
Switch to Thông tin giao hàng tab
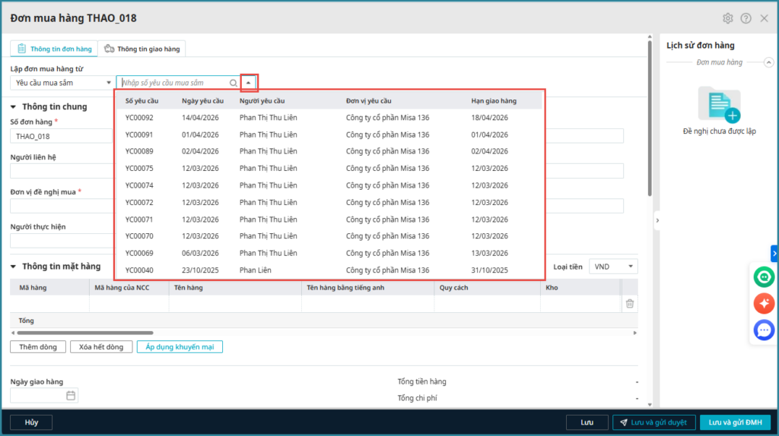[x=142, y=49]
